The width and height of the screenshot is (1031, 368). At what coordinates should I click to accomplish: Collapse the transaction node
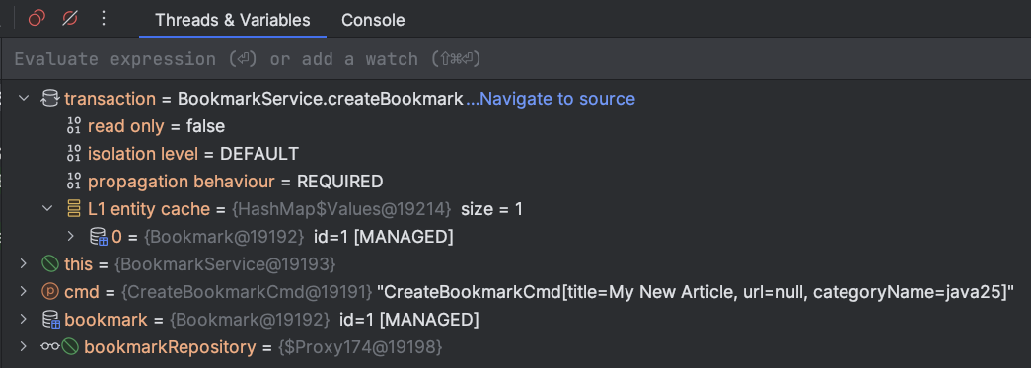(x=24, y=99)
